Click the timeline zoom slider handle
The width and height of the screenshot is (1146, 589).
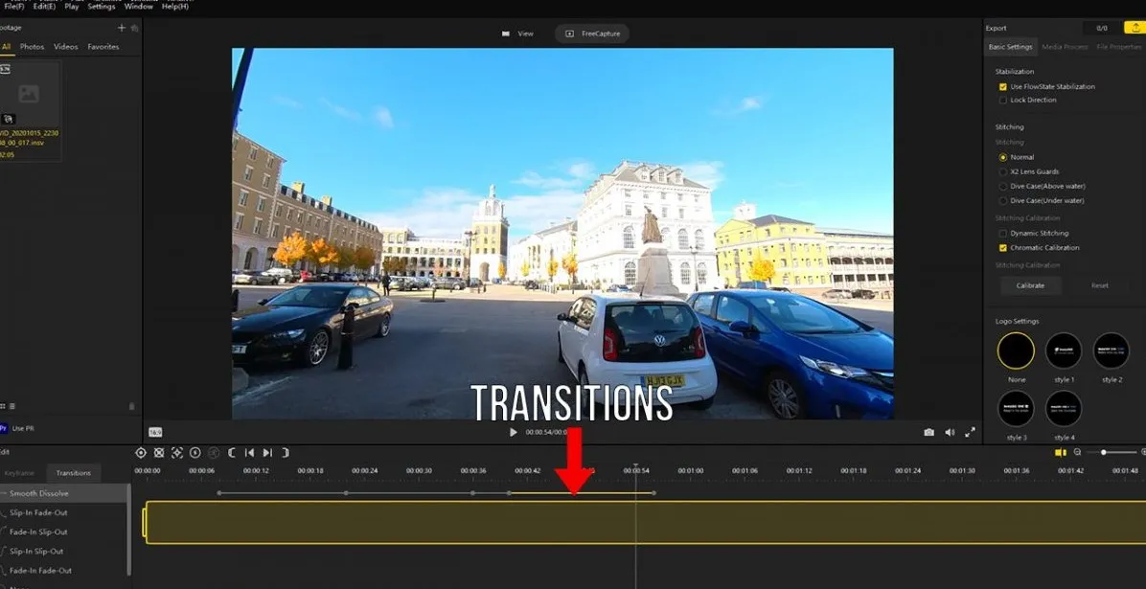(x=1104, y=452)
